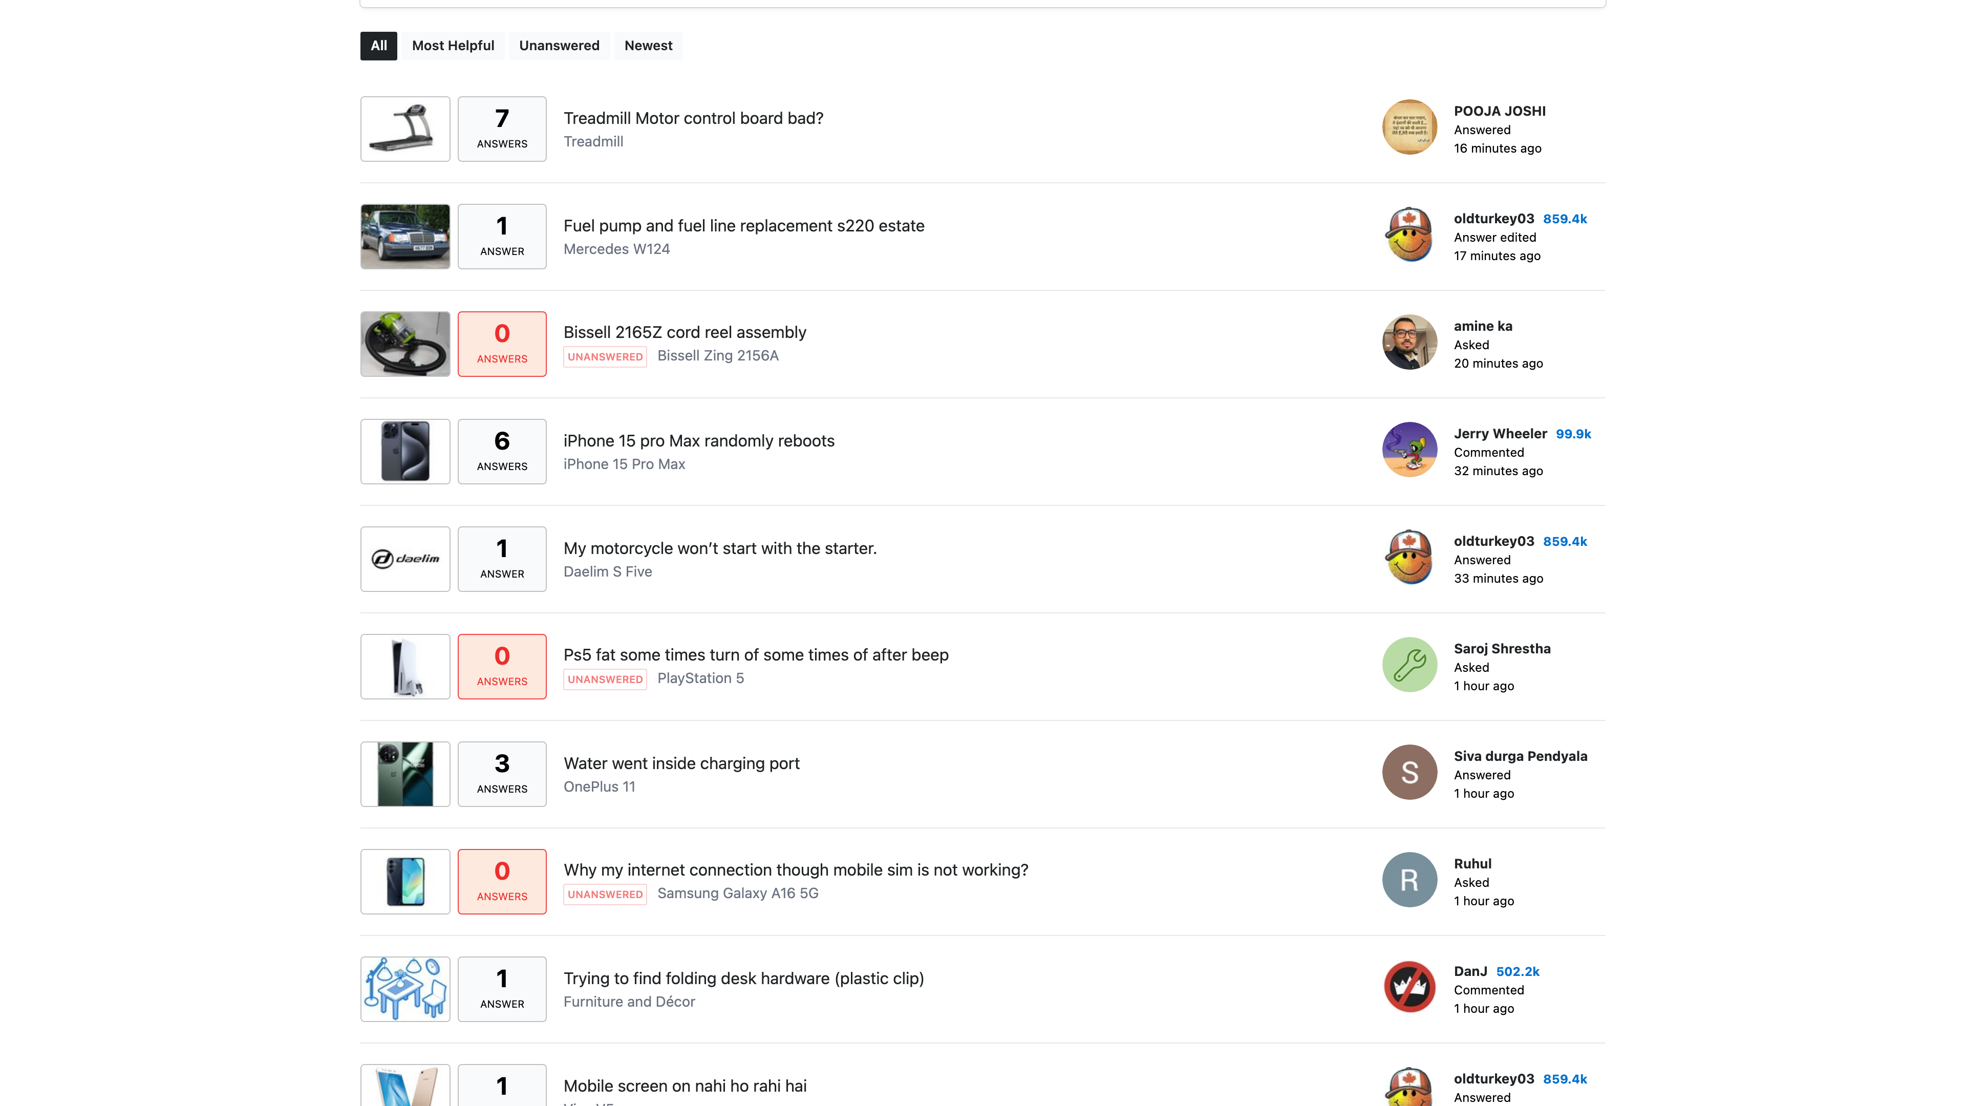Open POOJA JOSHI's profile name
The height and width of the screenshot is (1106, 1966).
[x=1499, y=112]
